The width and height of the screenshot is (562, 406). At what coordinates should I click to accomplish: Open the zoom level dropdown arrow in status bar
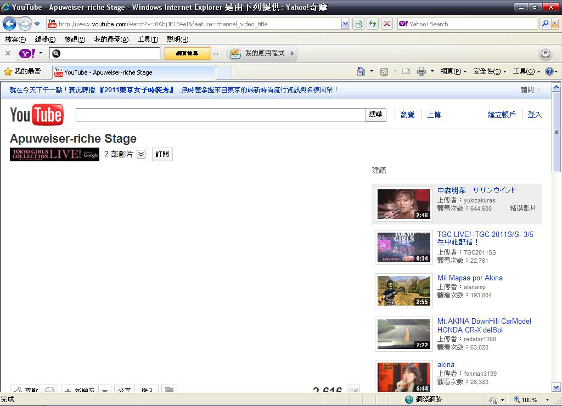pyautogui.click(x=547, y=399)
